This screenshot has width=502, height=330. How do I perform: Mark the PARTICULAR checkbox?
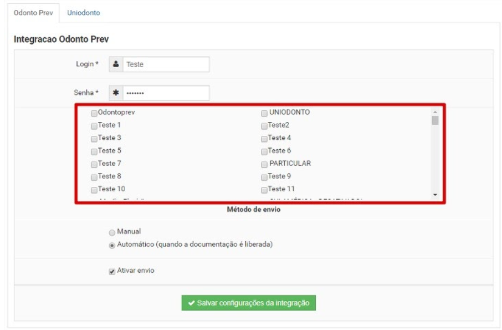coord(264,164)
